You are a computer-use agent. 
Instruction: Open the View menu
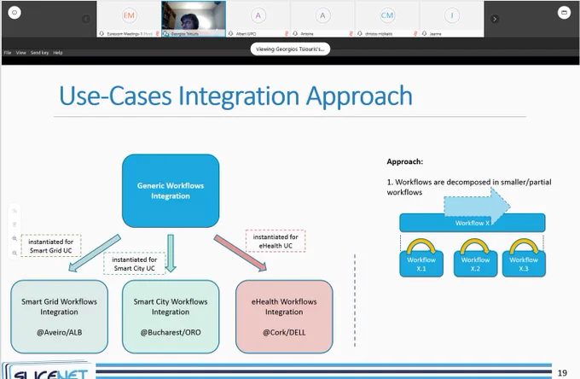click(x=21, y=53)
